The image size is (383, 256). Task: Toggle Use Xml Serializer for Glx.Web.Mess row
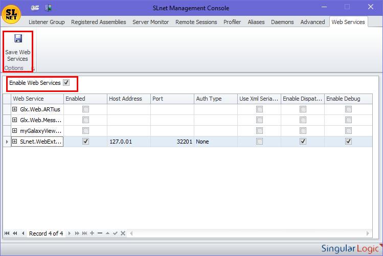[x=259, y=120]
